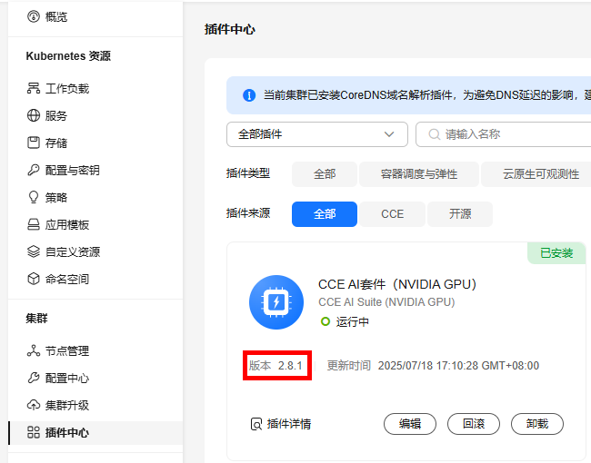Image resolution: width=591 pixels, height=463 pixels.
Task: Click the 插件类型 filter label
Action: click(x=248, y=173)
